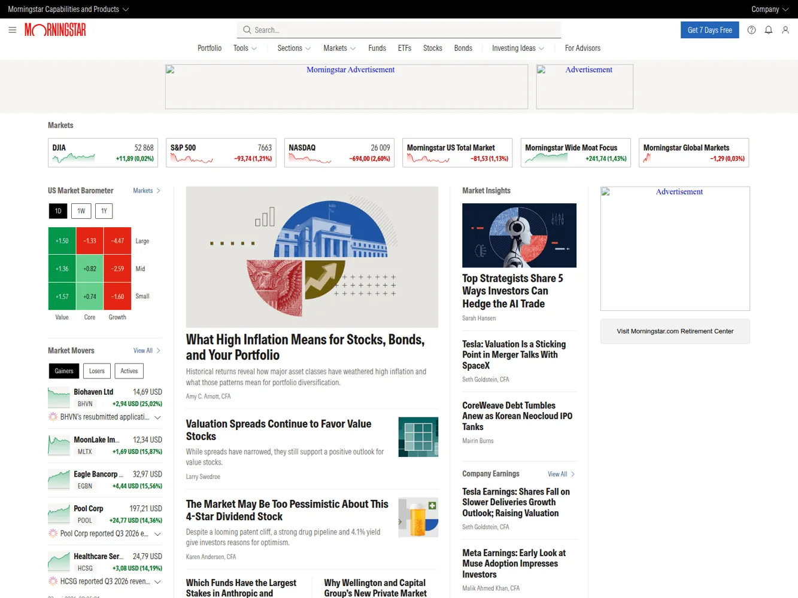
Task: Open the Stocks nav item
Action: tap(433, 48)
